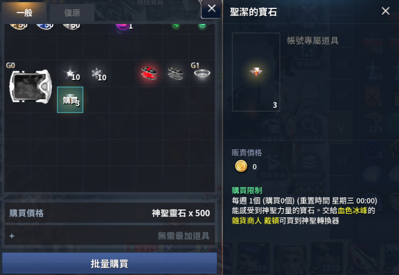The width and height of the screenshot is (399, 275).
Task: Select the gray wings item
Action: (175, 73)
